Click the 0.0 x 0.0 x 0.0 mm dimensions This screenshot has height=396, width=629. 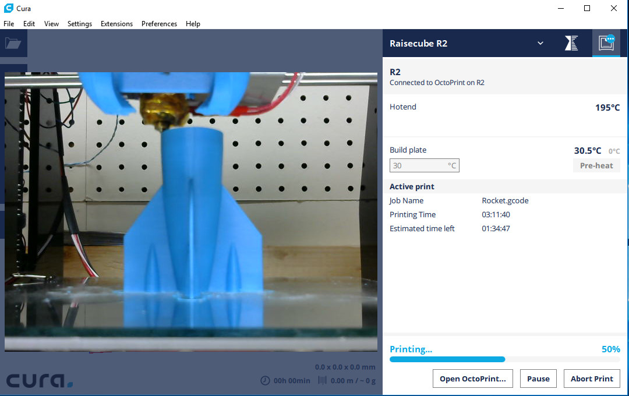click(x=345, y=367)
